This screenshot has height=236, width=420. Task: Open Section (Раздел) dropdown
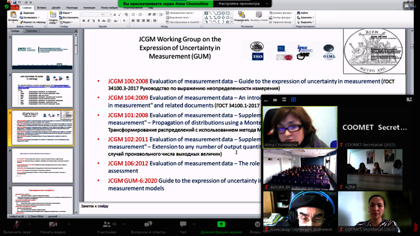pos(66,22)
